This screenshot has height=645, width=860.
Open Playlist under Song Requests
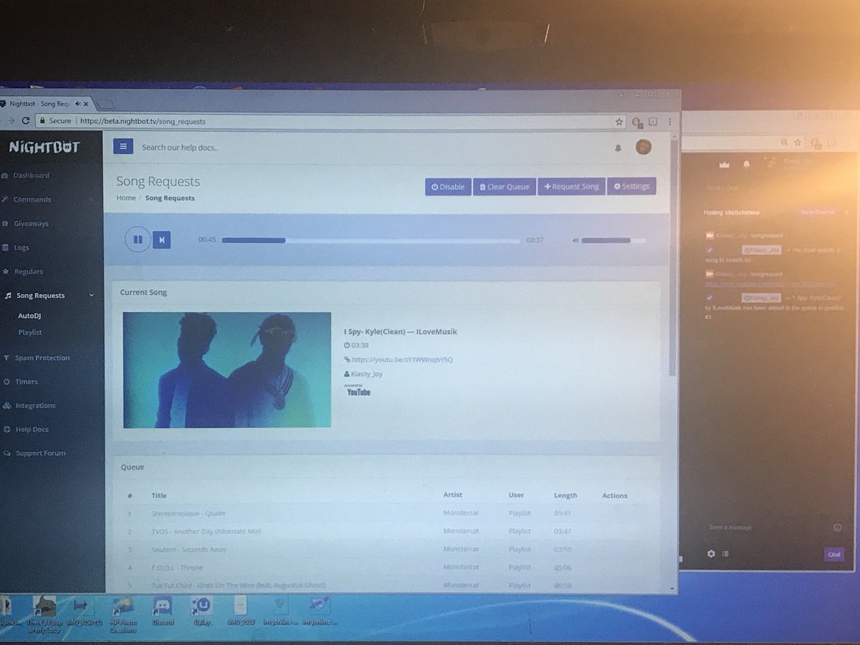tap(30, 333)
